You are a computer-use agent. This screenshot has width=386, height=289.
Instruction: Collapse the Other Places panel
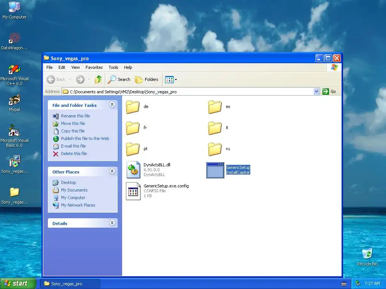point(112,171)
